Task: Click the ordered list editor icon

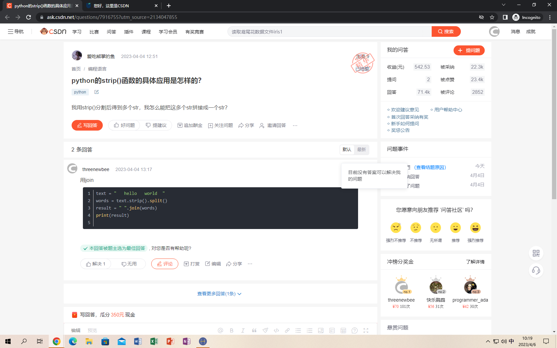Action: [310, 330]
